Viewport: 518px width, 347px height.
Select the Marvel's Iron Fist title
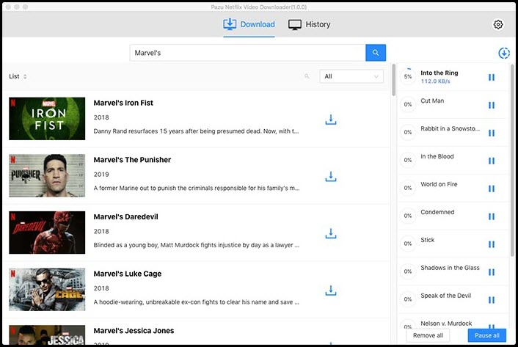tap(123, 103)
